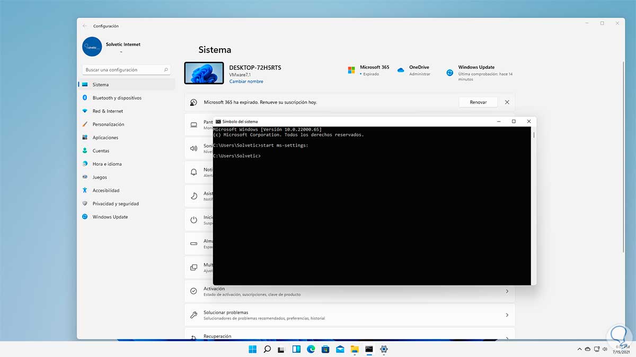Select Command Prompt taskbar icon
636x357 pixels.
pos(369,349)
